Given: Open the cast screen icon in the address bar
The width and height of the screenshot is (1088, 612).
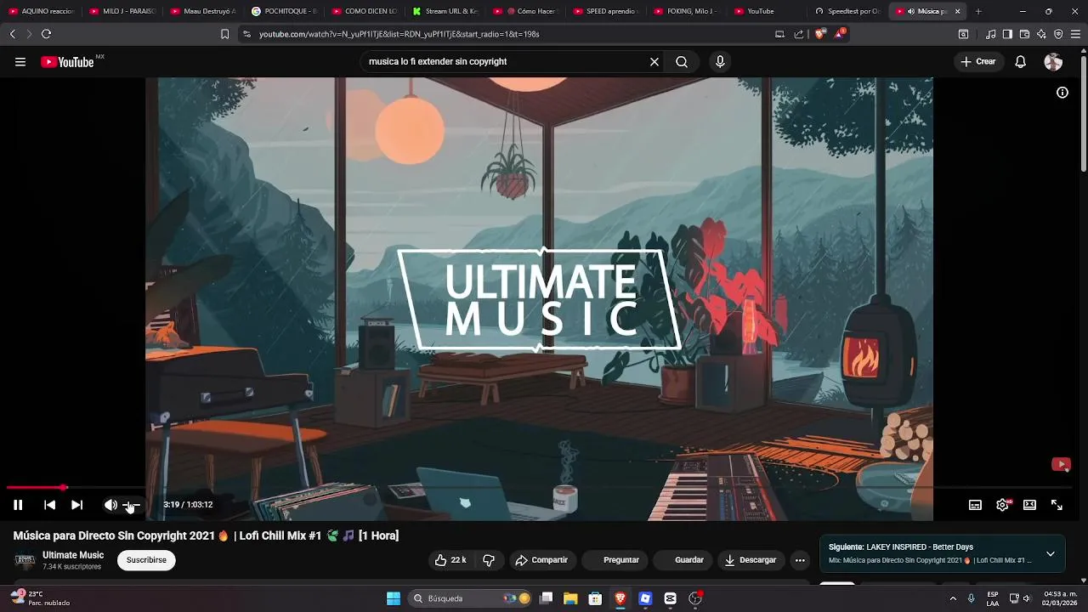Looking at the screenshot, I should pyautogui.click(x=779, y=34).
